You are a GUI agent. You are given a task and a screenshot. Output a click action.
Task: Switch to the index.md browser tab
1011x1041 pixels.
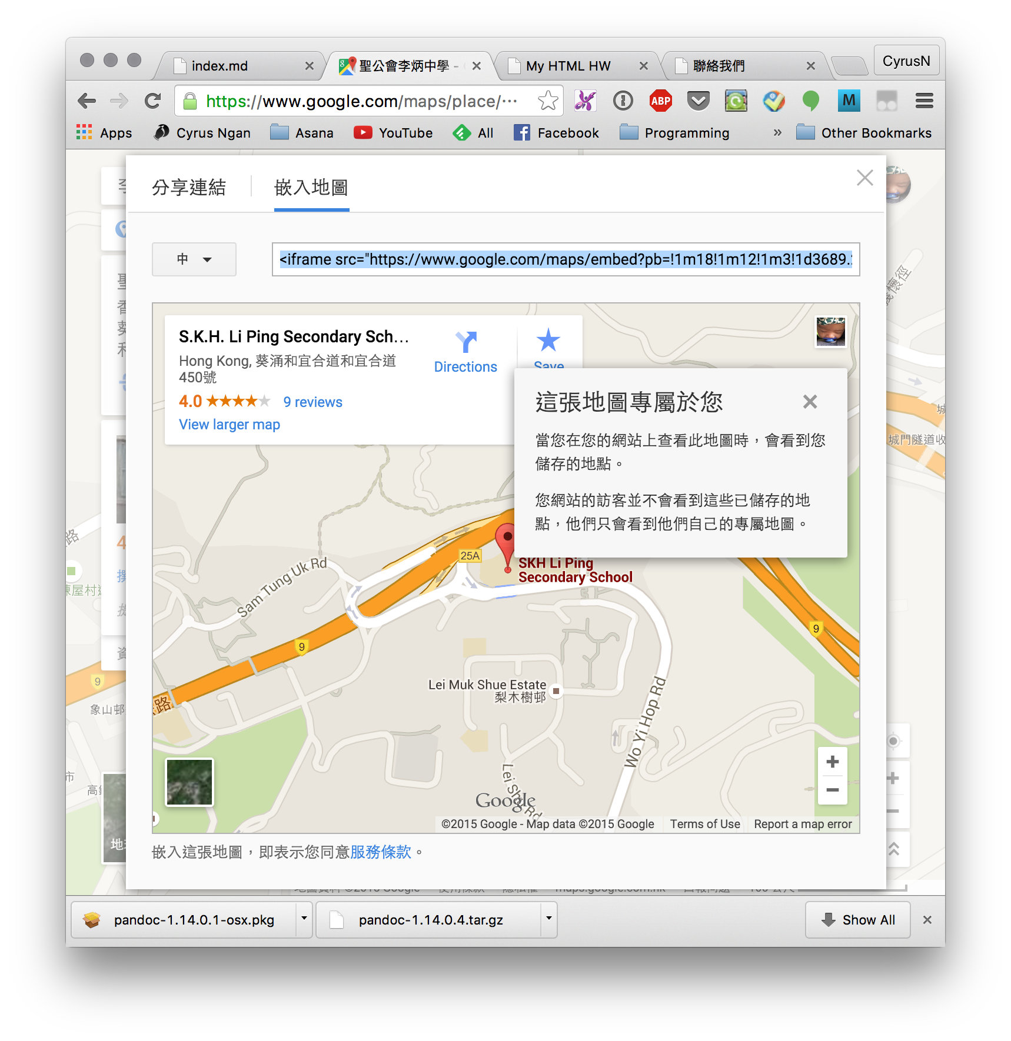click(x=238, y=66)
